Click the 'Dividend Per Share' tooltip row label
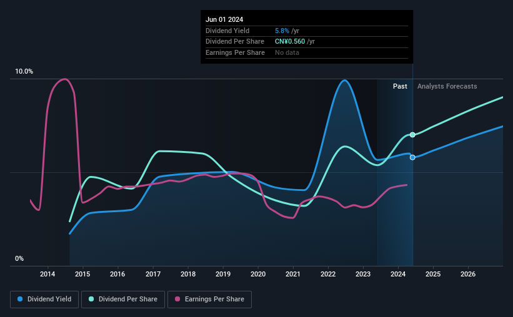 click(234, 42)
